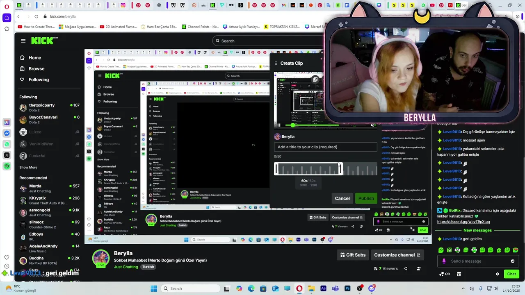This screenshot has width=525, height=295.
Task: Jump to New messages in chat
Action: [477, 230]
